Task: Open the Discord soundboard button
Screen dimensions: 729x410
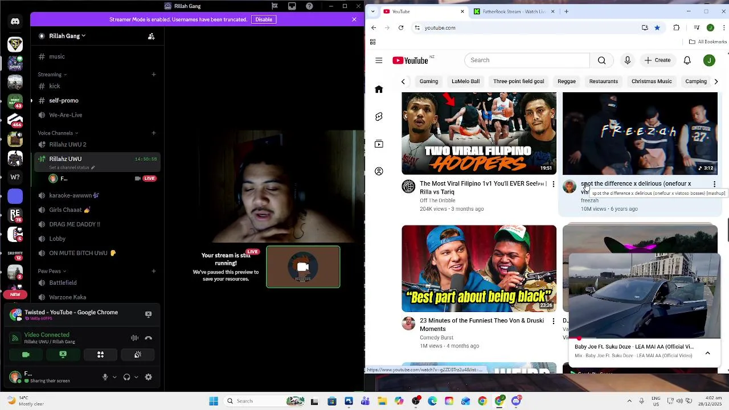Action: tap(138, 354)
